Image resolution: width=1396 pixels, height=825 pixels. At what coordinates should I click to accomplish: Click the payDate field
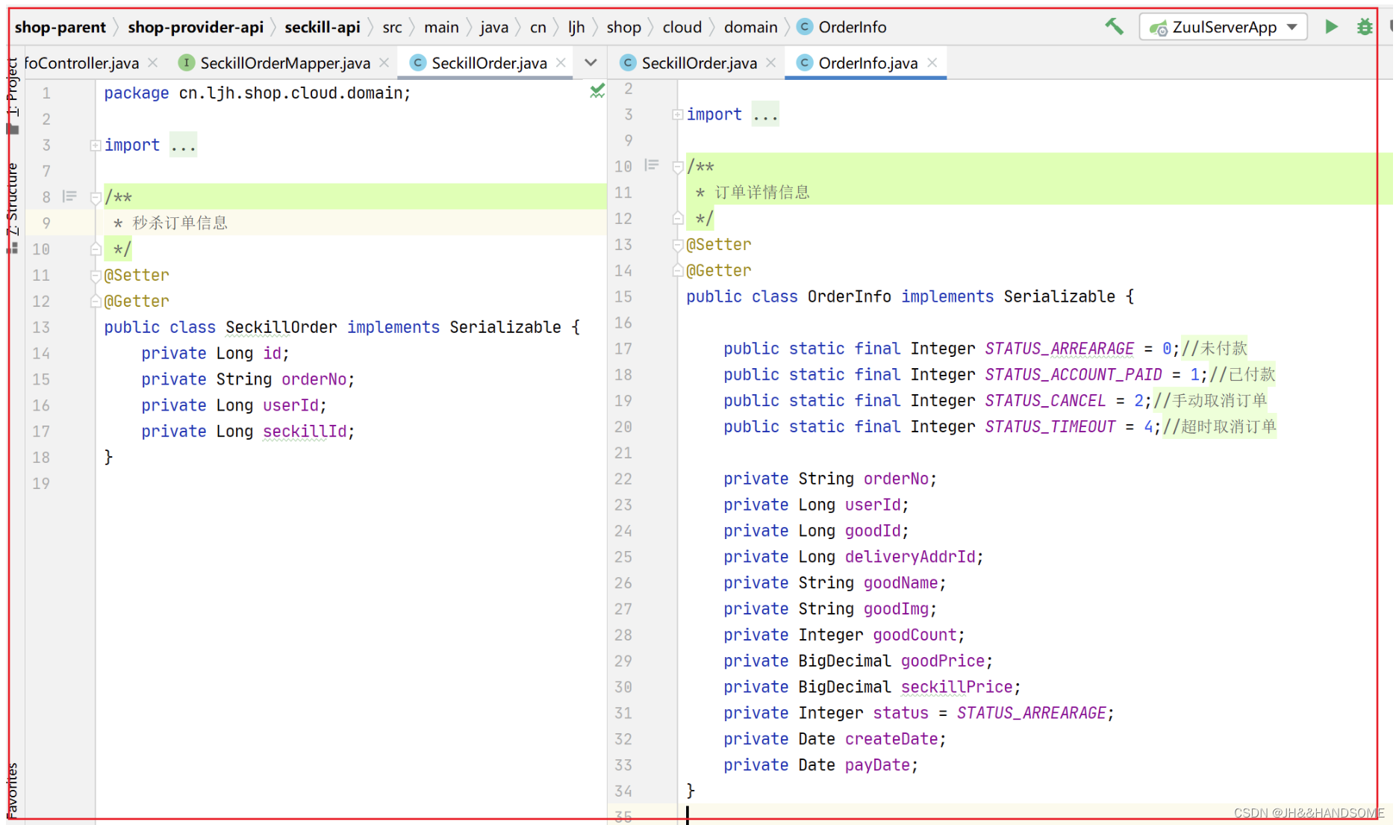[x=877, y=765]
